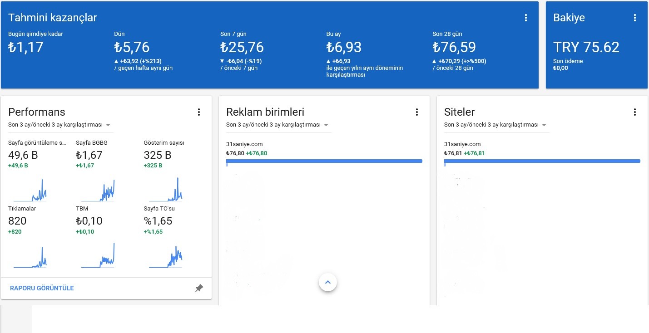Viewport: 649px width, 333px height.
Task: Click the Siteler blue earnings bar
Action: point(542,161)
